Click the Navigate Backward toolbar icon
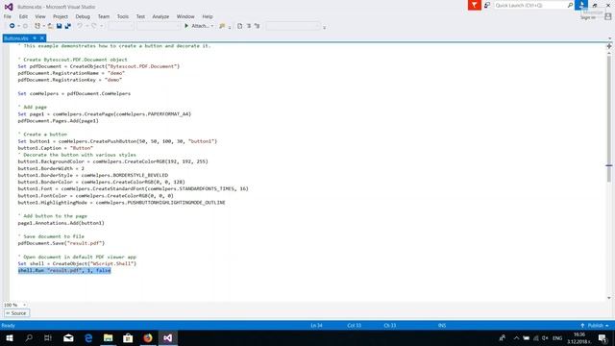Viewport: 615px width, 346px height. click(x=12, y=26)
